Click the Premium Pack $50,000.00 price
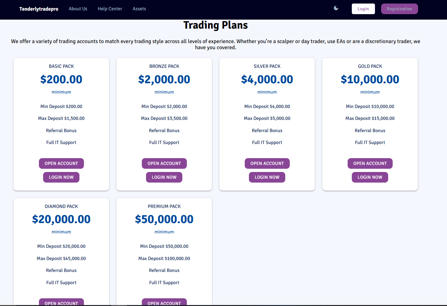This screenshot has width=447, height=306. click(164, 219)
